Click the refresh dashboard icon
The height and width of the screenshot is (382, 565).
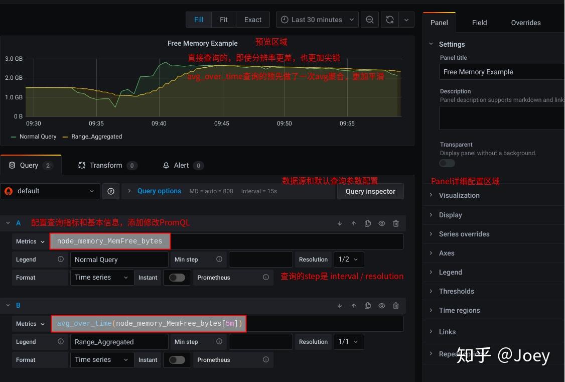pos(390,20)
